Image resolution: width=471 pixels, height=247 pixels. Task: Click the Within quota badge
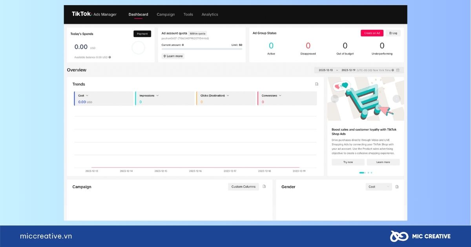(197, 34)
